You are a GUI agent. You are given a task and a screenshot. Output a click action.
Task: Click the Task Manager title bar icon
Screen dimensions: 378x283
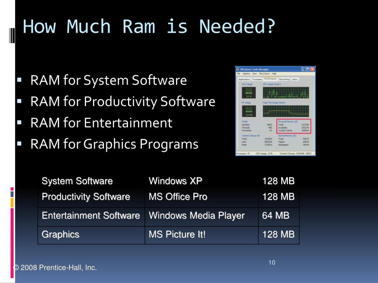[238, 69]
